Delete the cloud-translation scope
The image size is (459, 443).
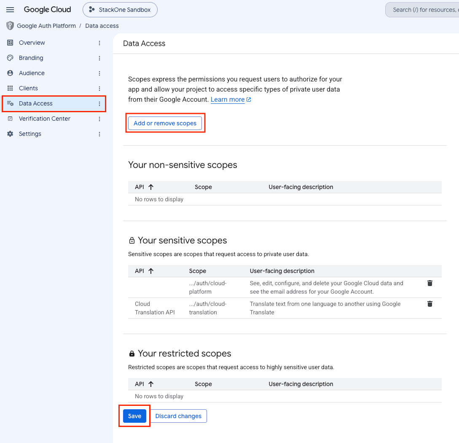pyautogui.click(x=430, y=304)
